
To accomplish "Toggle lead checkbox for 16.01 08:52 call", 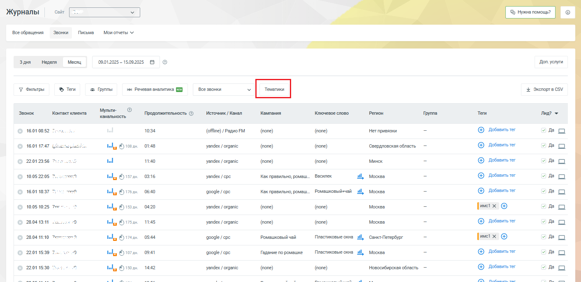I will [x=544, y=130].
